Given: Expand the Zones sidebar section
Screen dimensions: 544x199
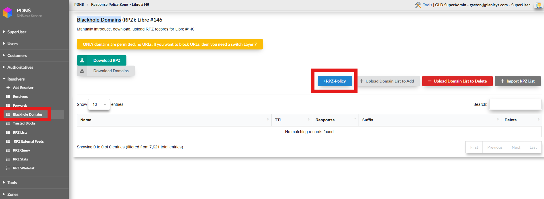Looking at the screenshot, I should pos(13,194).
